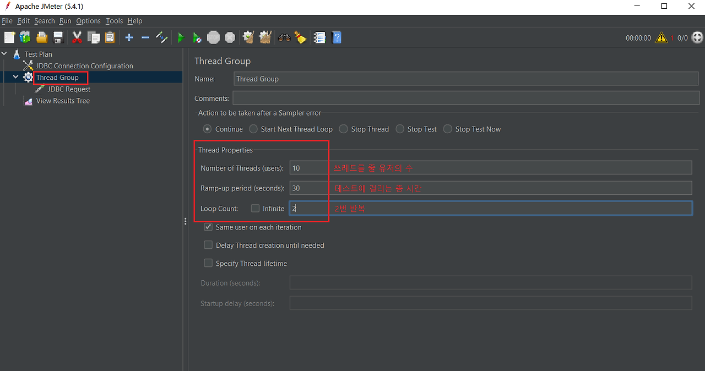Click the Thread Group gear icon in tree

click(x=28, y=78)
